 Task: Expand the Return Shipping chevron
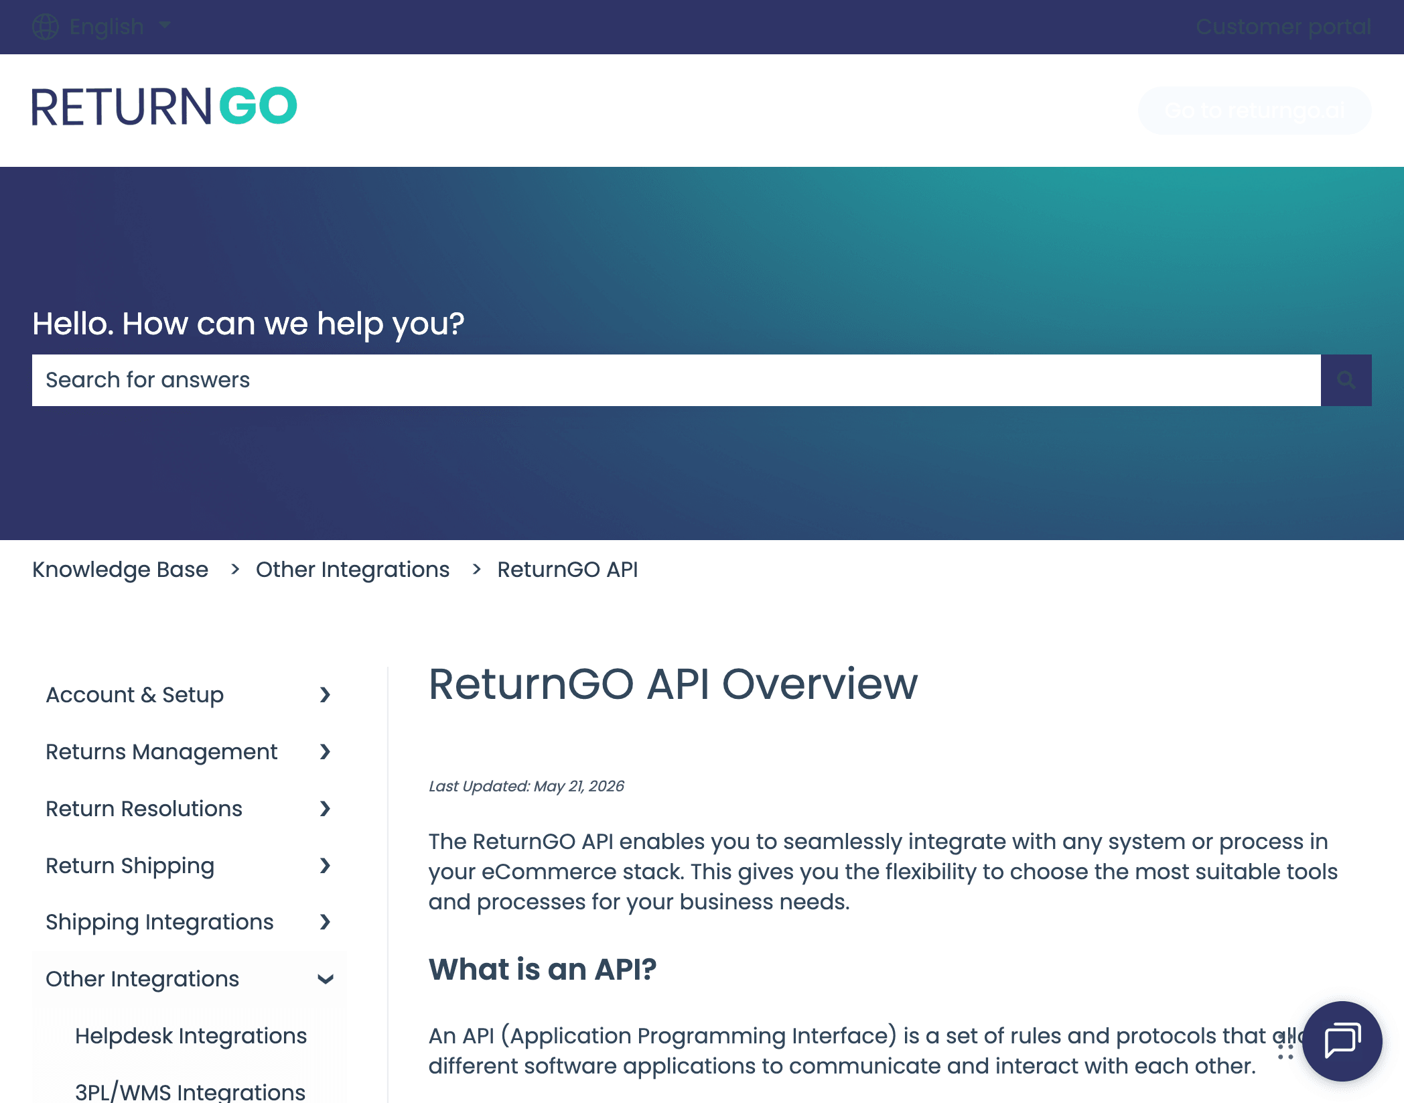pos(325,866)
